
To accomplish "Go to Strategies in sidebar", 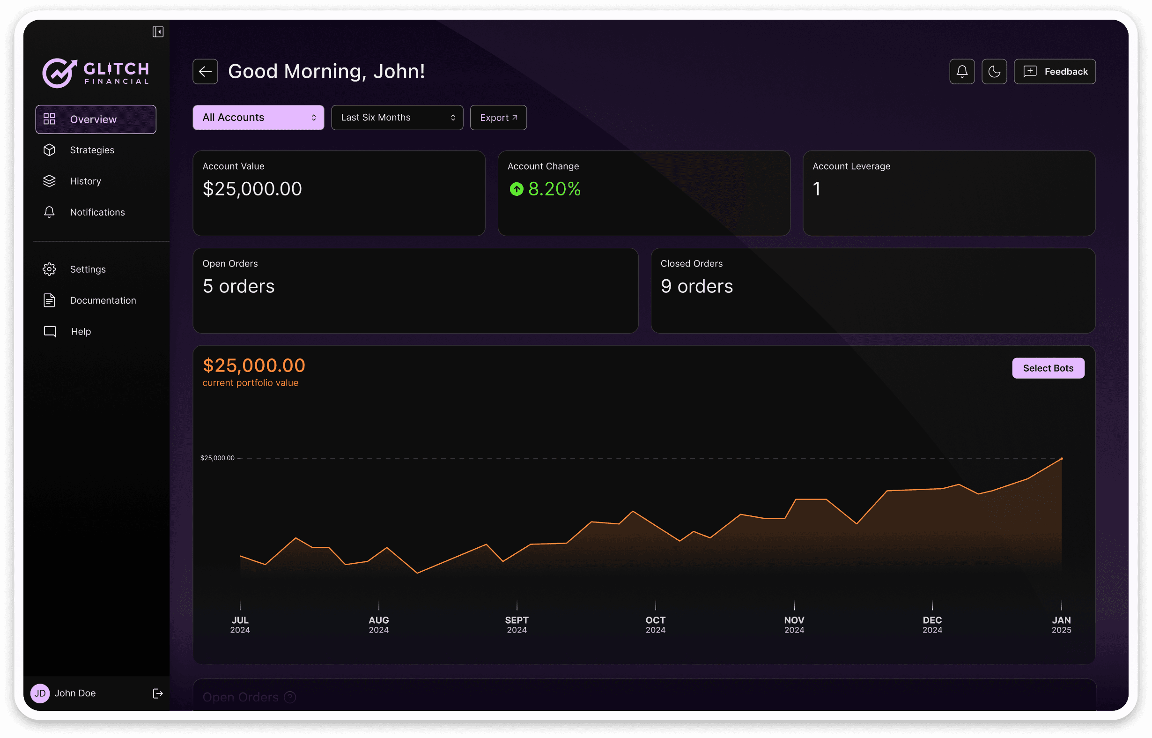I will [92, 150].
